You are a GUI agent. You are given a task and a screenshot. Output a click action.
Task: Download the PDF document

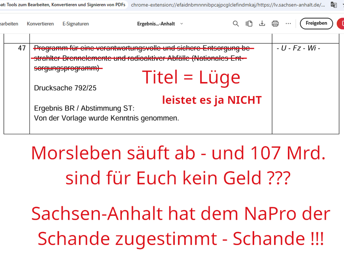(x=262, y=23)
